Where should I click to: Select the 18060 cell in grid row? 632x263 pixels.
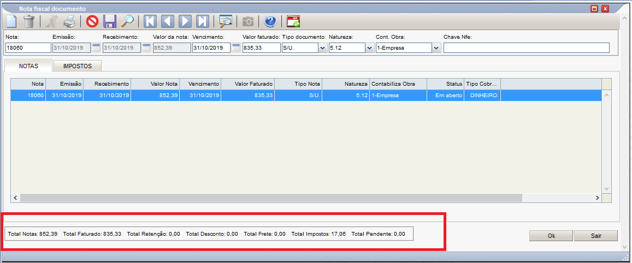click(x=28, y=95)
